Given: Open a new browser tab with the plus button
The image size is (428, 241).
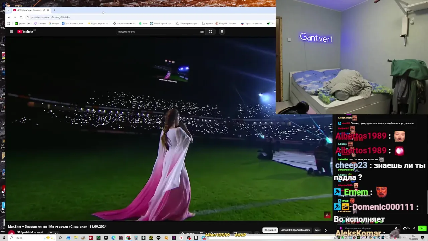Looking at the screenshot, I should 54,10.
